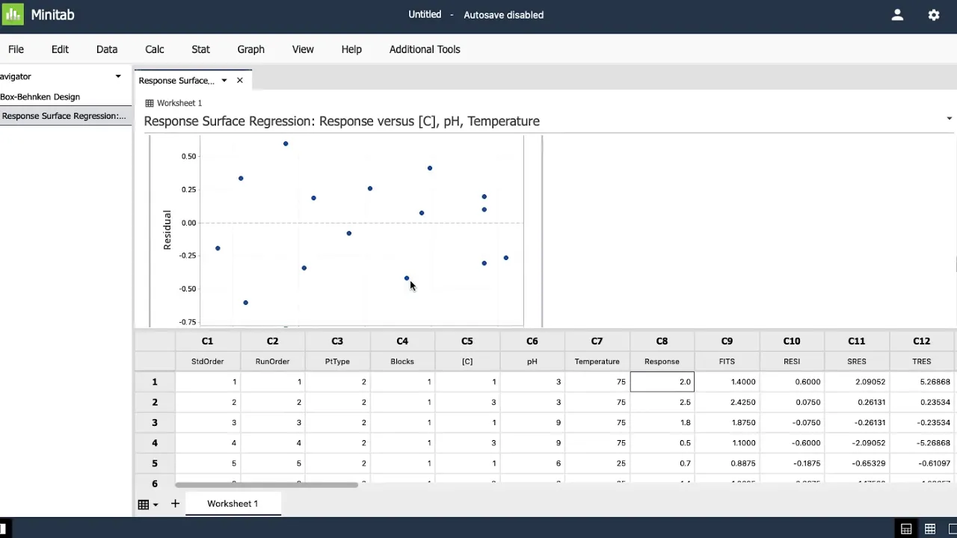
Task: Switch to worksheet-only grid view icon
Action: tap(930, 529)
